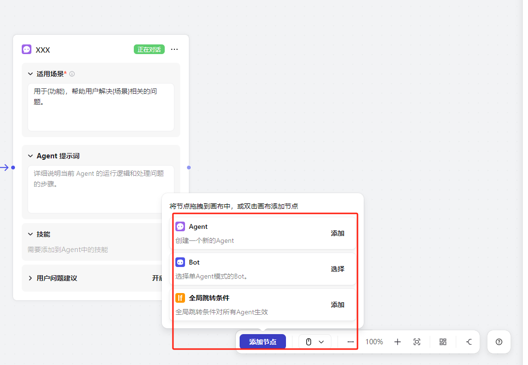Collapse the 适用场景 section

30,74
